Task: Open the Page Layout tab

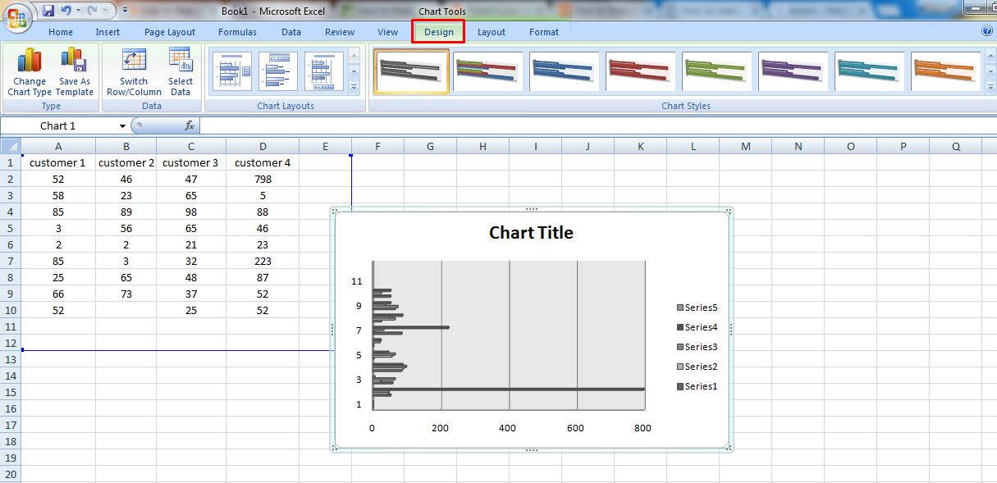Action: [170, 32]
